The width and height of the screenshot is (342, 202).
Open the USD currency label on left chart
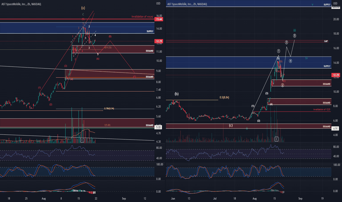click(158, 4)
